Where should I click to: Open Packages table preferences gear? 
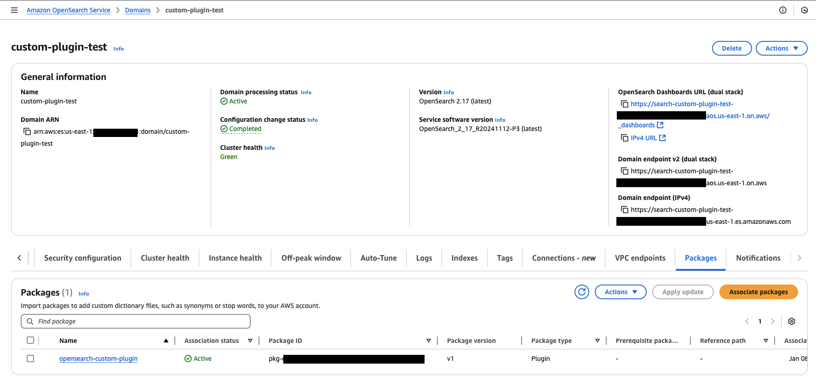point(792,321)
